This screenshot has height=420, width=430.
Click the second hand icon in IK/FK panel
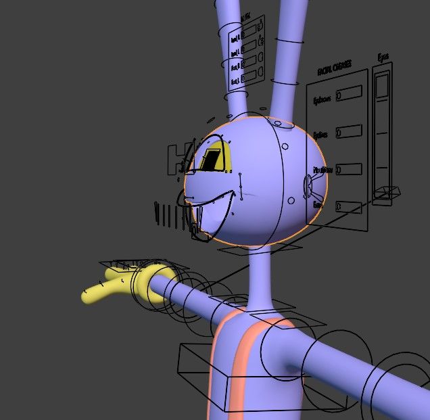pyautogui.click(x=261, y=41)
